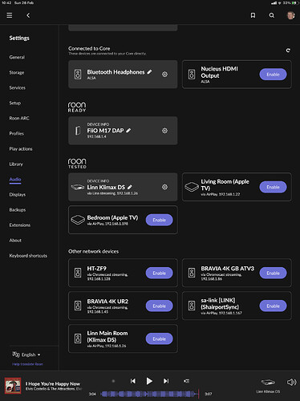Open the play queue icon
Viewport: 300px width, 401px height.
coord(186,381)
